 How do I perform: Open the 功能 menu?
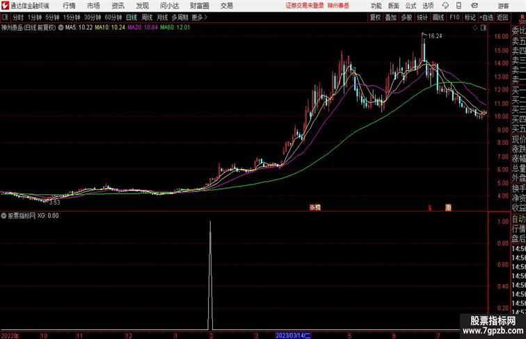tap(376, 6)
